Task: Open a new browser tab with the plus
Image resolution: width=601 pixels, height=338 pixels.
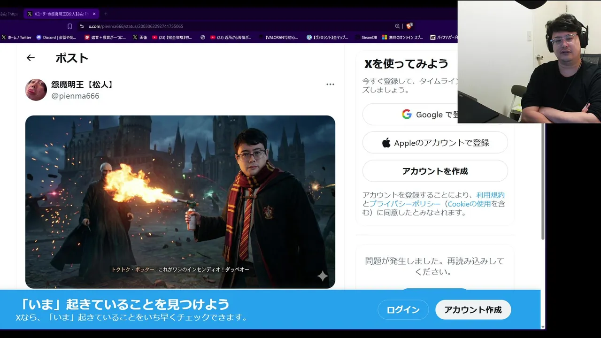Action: 106,14
